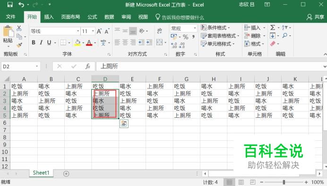Increase font size with large A
This screenshot has width=327, height=186.
coord(99,31)
